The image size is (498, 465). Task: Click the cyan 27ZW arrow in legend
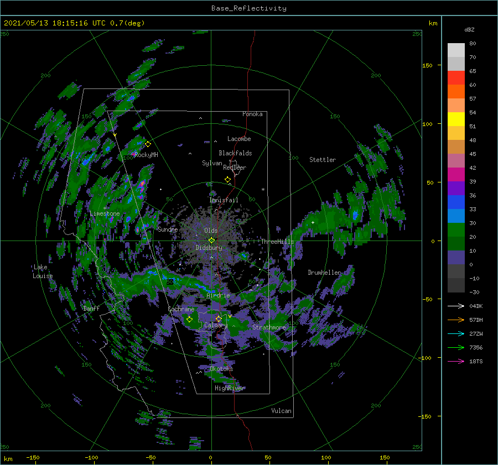click(x=456, y=333)
